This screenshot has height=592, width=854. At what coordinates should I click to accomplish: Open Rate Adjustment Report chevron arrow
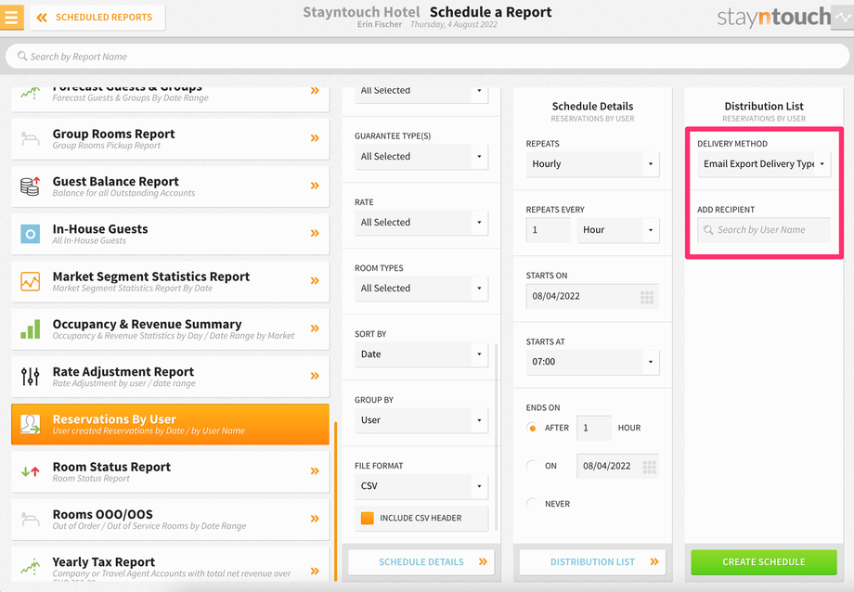315,376
